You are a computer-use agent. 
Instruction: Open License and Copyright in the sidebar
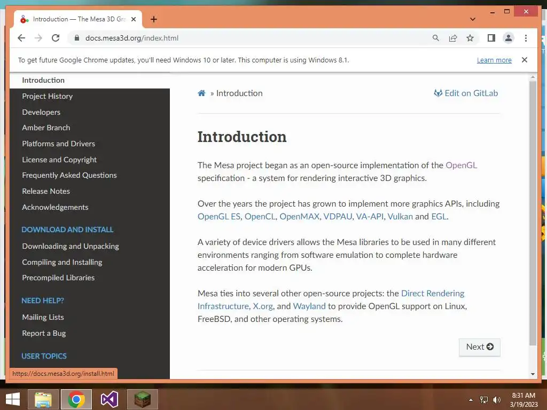(x=59, y=160)
